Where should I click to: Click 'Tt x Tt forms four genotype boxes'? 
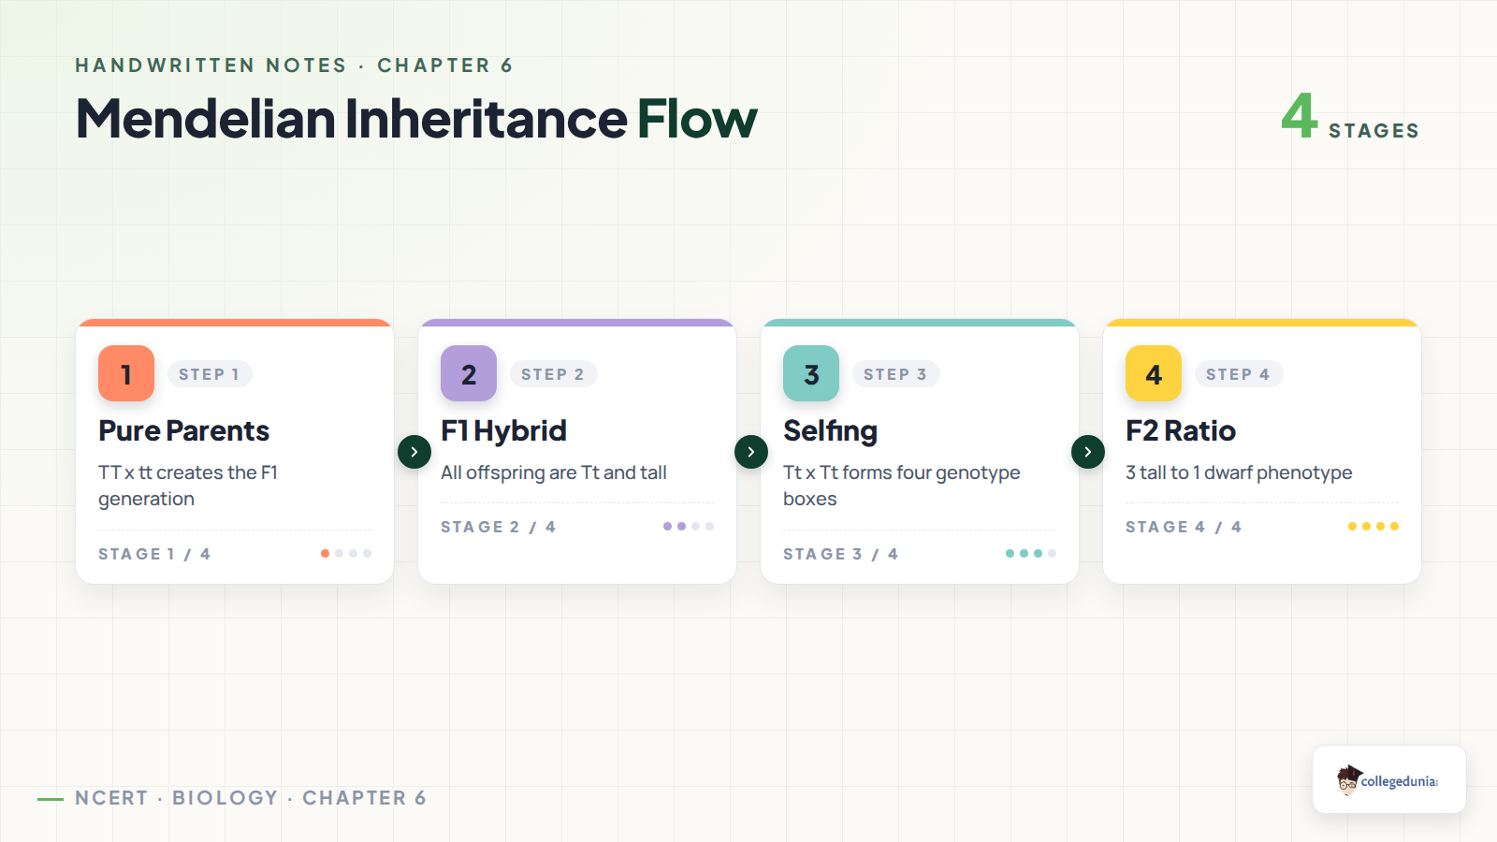[902, 486]
